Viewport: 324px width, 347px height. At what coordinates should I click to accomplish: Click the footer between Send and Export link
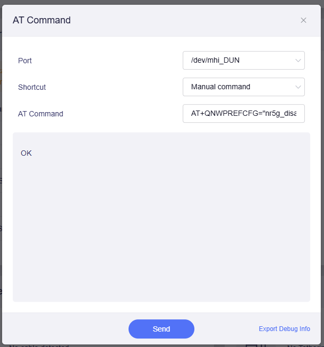[x=226, y=329]
